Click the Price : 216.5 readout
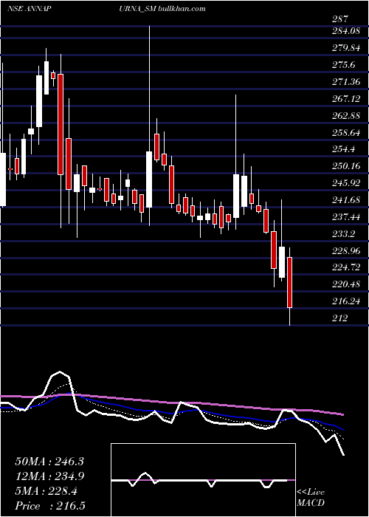 (x=49, y=506)
